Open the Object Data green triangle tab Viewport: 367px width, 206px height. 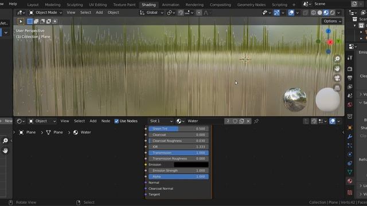click(350, 172)
